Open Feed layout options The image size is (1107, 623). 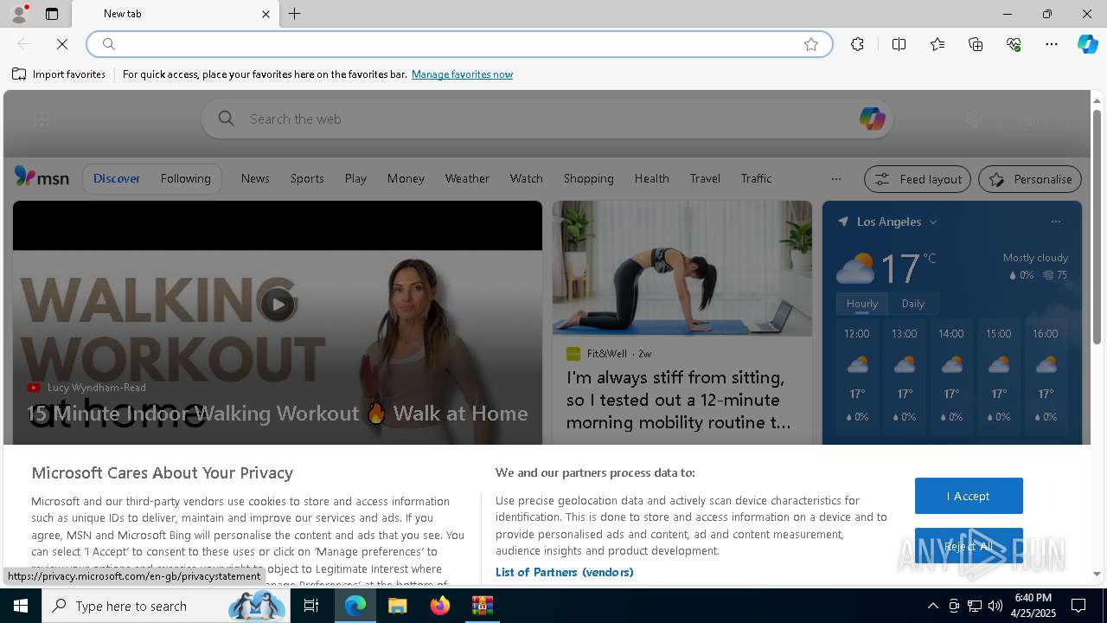pyautogui.click(x=918, y=179)
